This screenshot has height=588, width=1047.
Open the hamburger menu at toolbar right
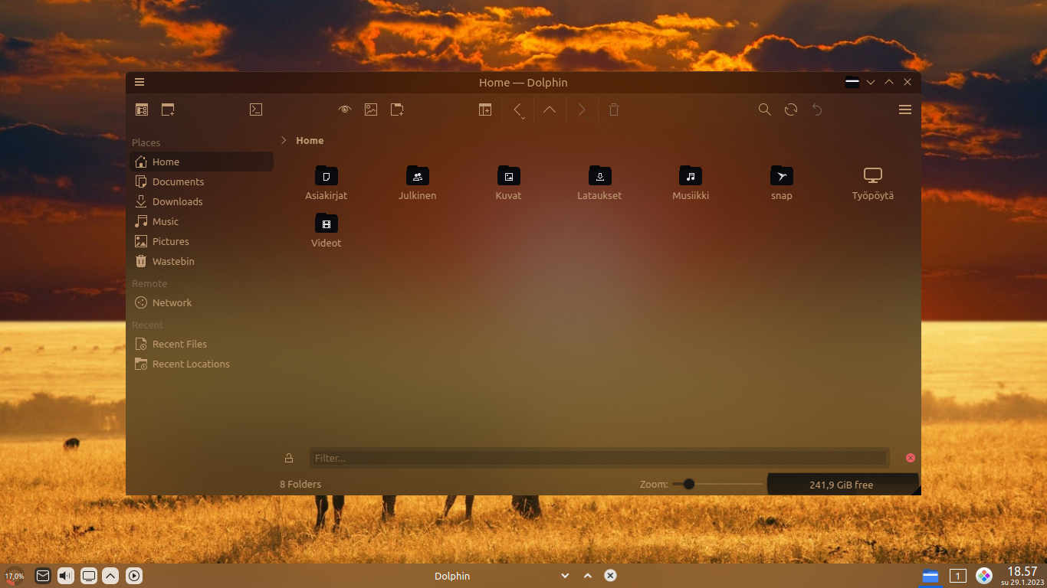pyautogui.click(x=905, y=109)
